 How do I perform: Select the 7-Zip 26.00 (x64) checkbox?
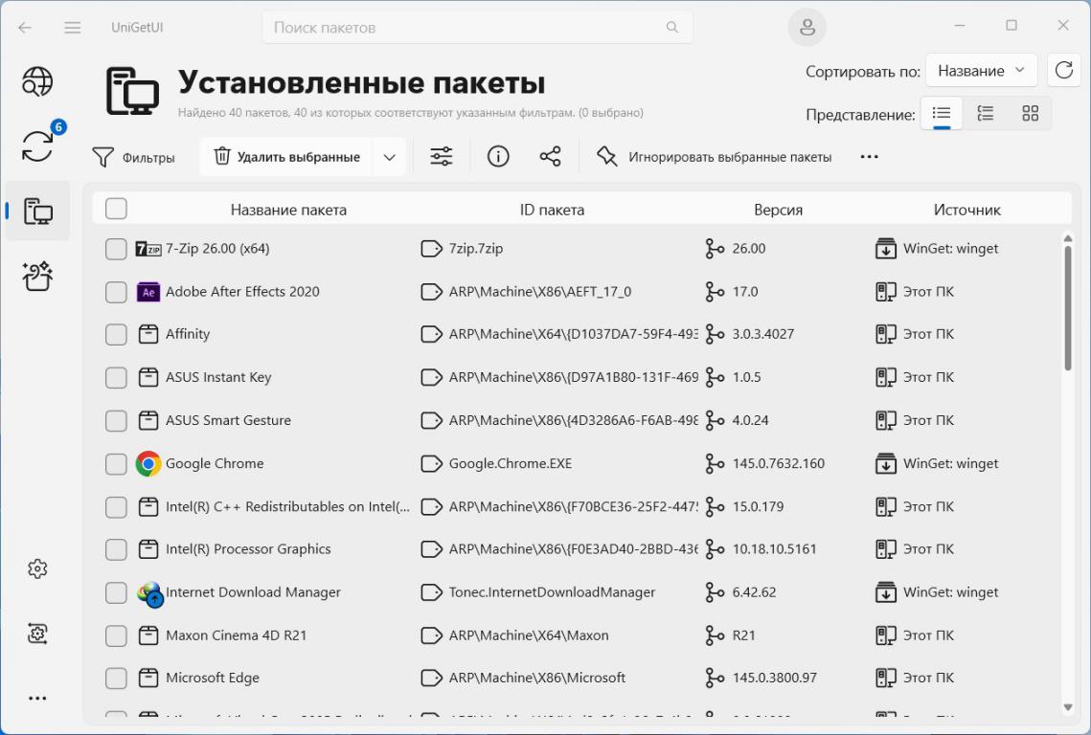tap(116, 249)
